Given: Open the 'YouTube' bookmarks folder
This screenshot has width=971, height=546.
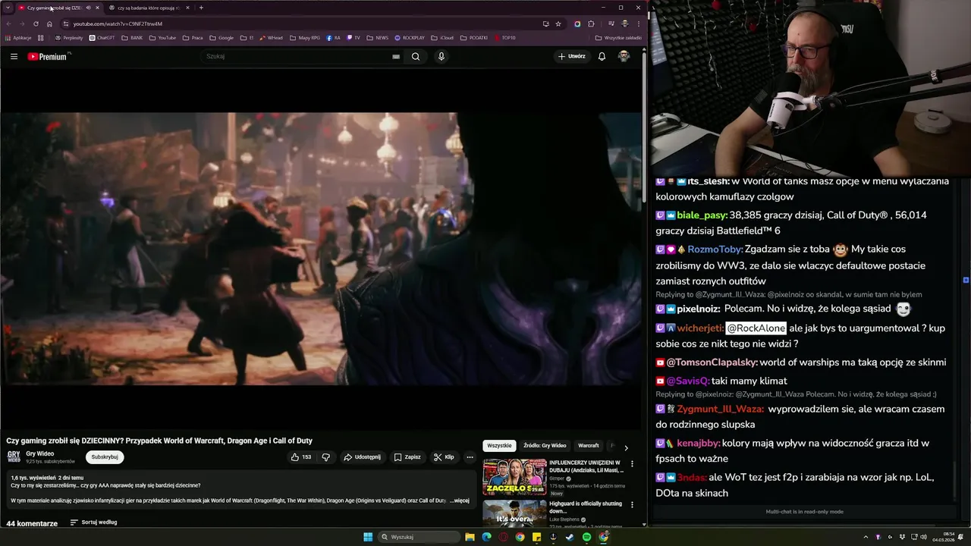Looking at the screenshot, I should [162, 37].
